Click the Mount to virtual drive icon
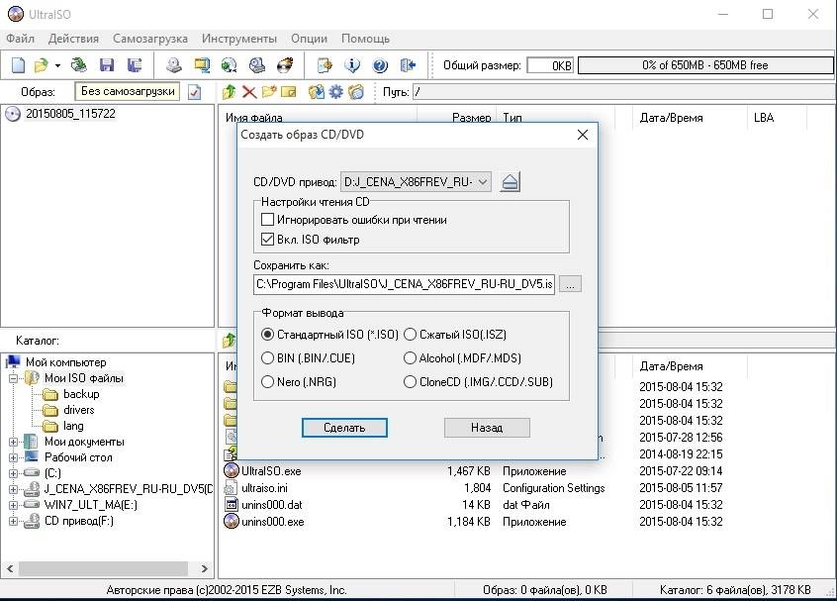The height and width of the screenshot is (601, 837). pyautogui.click(x=257, y=65)
